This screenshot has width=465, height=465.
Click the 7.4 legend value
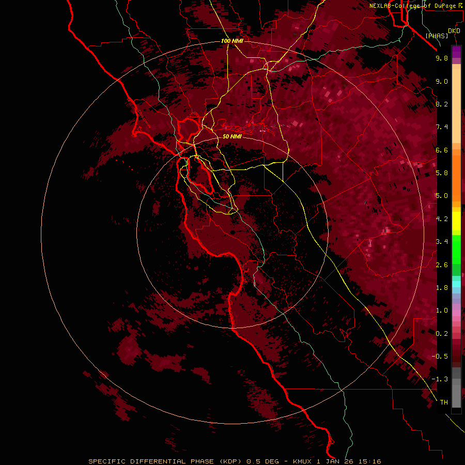pyautogui.click(x=442, y=127)
